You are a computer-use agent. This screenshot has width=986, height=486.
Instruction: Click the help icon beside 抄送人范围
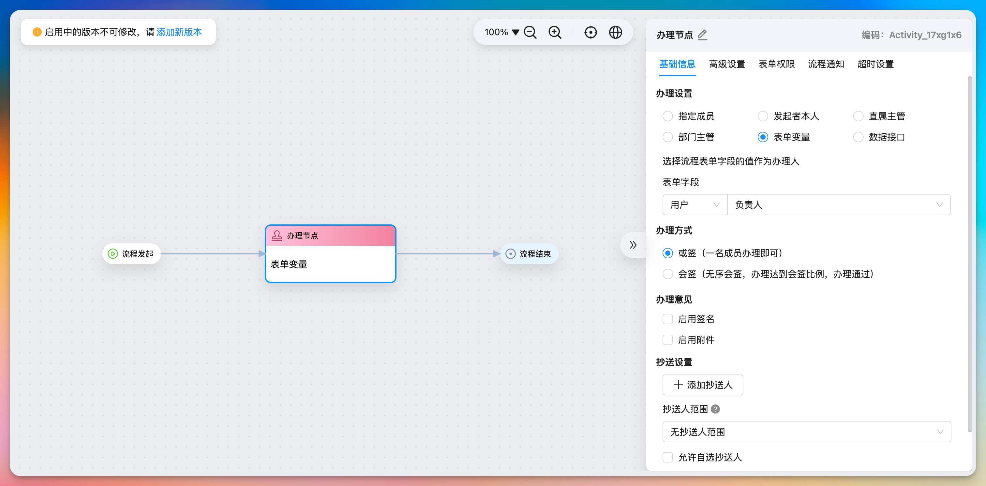[x=715, y=409]
